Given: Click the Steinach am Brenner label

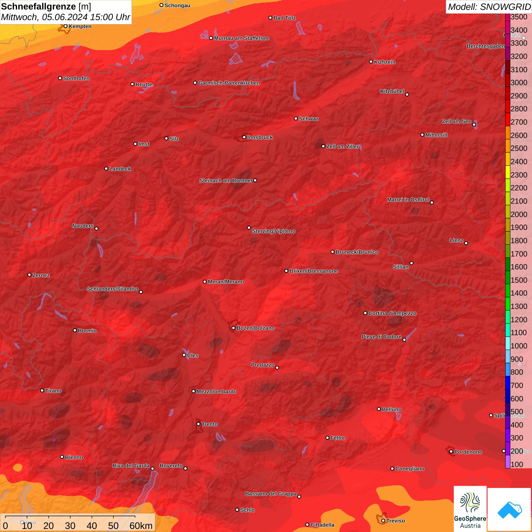Looking at the screenshot, I should click(x=226, y=180).
